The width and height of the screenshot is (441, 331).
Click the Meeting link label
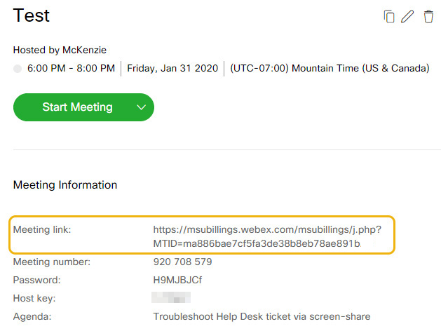click(42, 230)
